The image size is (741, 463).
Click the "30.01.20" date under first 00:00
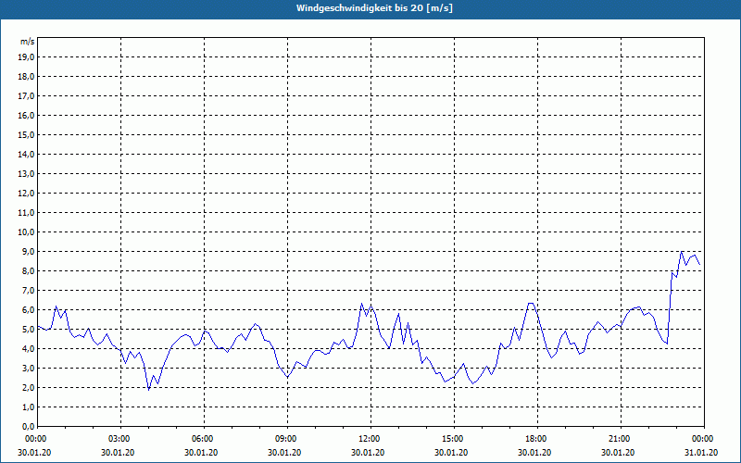click(x=34, y=453)
